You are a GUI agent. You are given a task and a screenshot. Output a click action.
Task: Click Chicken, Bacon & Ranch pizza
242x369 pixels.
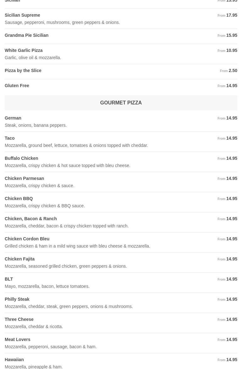pos(30,219)
